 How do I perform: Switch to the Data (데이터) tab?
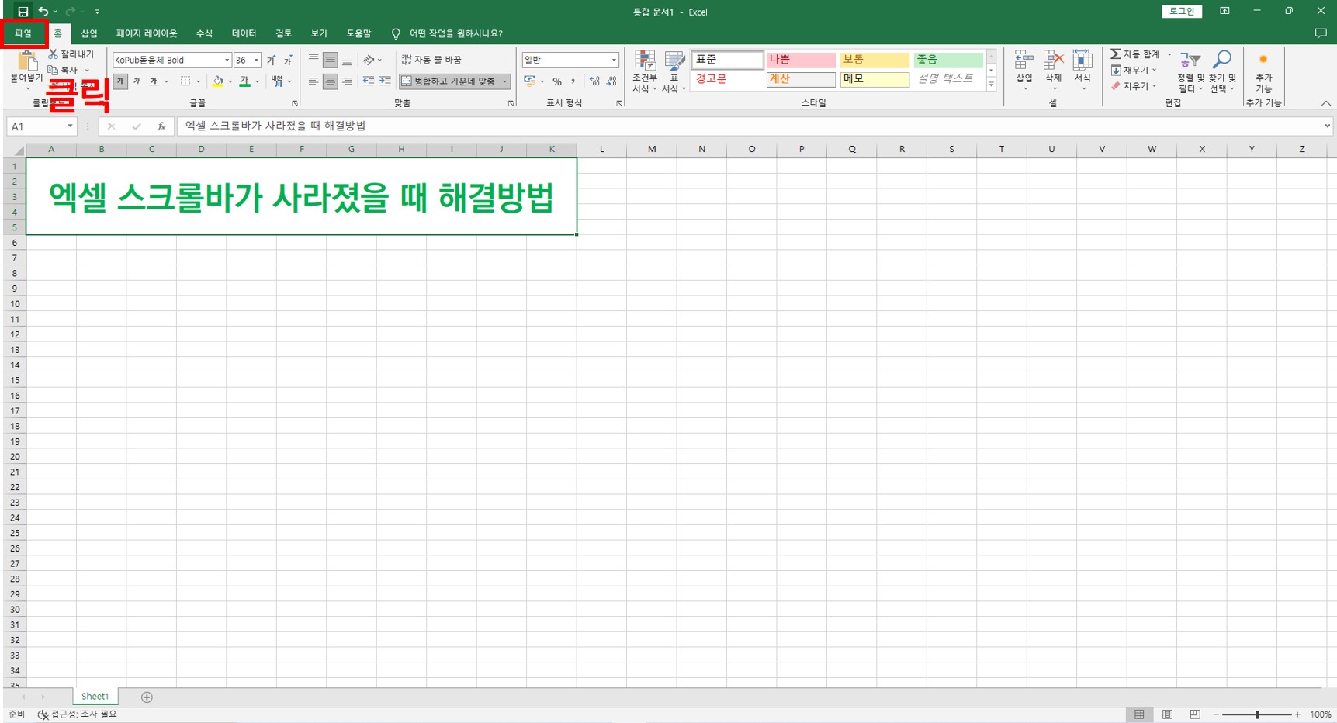click(244, 33)
